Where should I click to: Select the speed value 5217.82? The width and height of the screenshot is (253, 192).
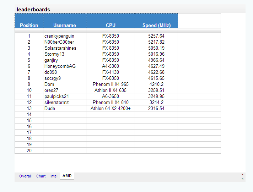pos(156,42)
